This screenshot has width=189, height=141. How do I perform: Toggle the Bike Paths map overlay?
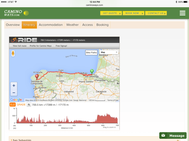[91, 53]
